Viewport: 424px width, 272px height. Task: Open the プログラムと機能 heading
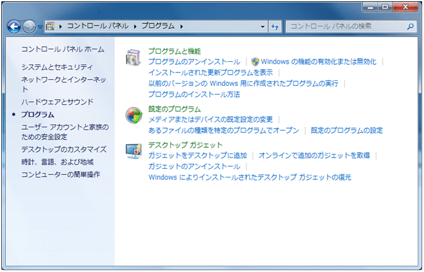tap(175, 51)
